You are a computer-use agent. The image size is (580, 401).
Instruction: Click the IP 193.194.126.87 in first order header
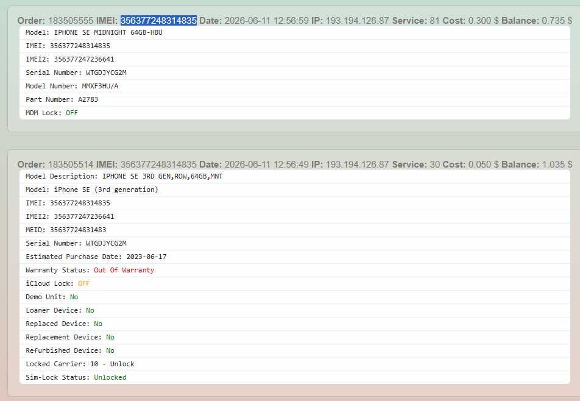[x=357, y=20]
